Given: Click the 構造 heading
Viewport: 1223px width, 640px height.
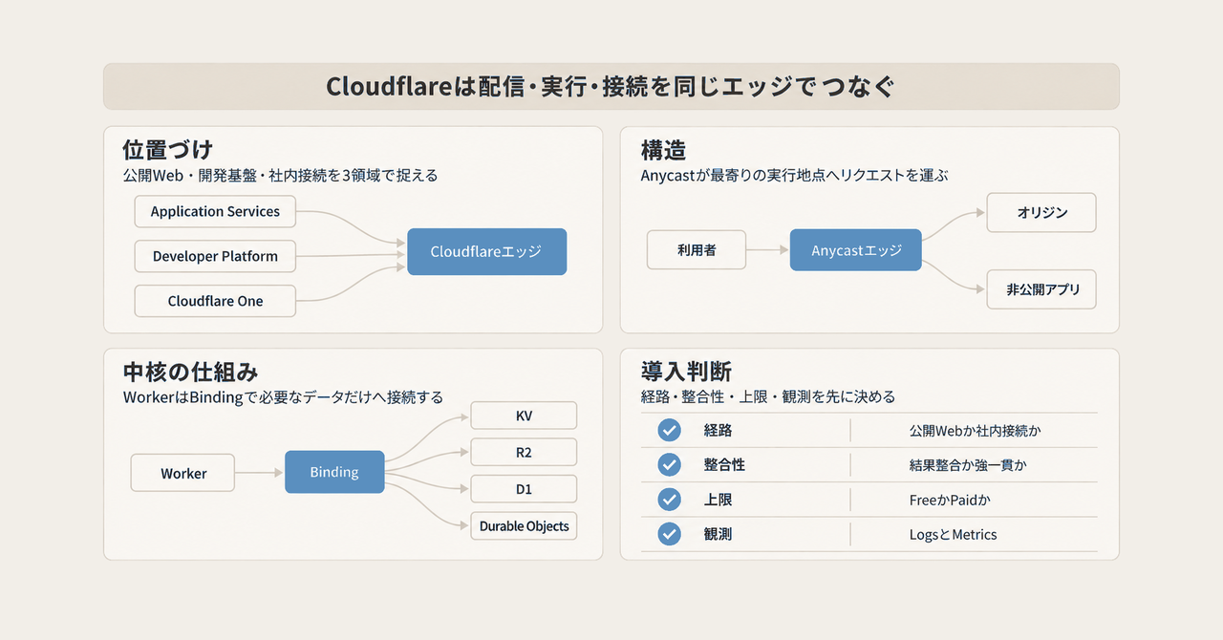Looking at the screenshot, I should (x=663, y=150).
